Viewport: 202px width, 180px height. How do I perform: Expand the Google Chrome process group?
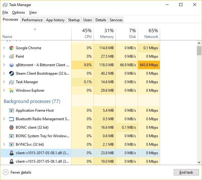(x=4, y=48)
